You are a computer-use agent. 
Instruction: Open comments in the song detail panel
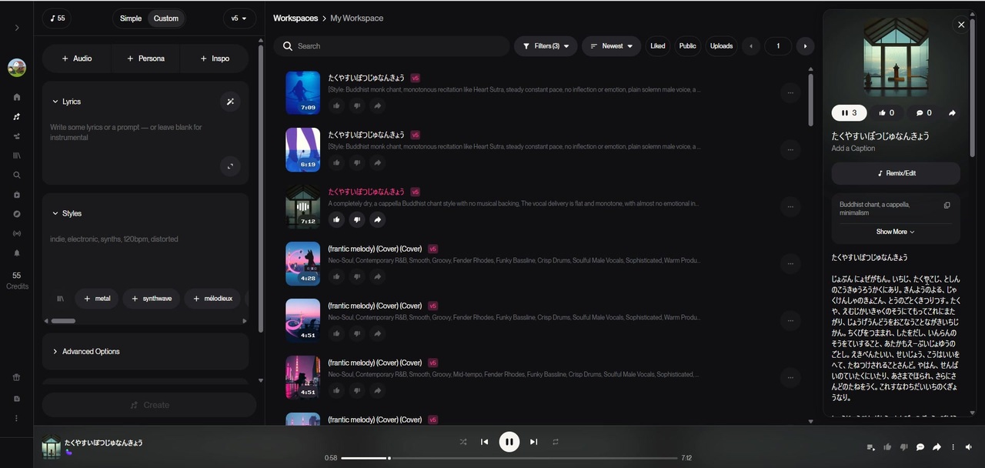tap(924, 113)
